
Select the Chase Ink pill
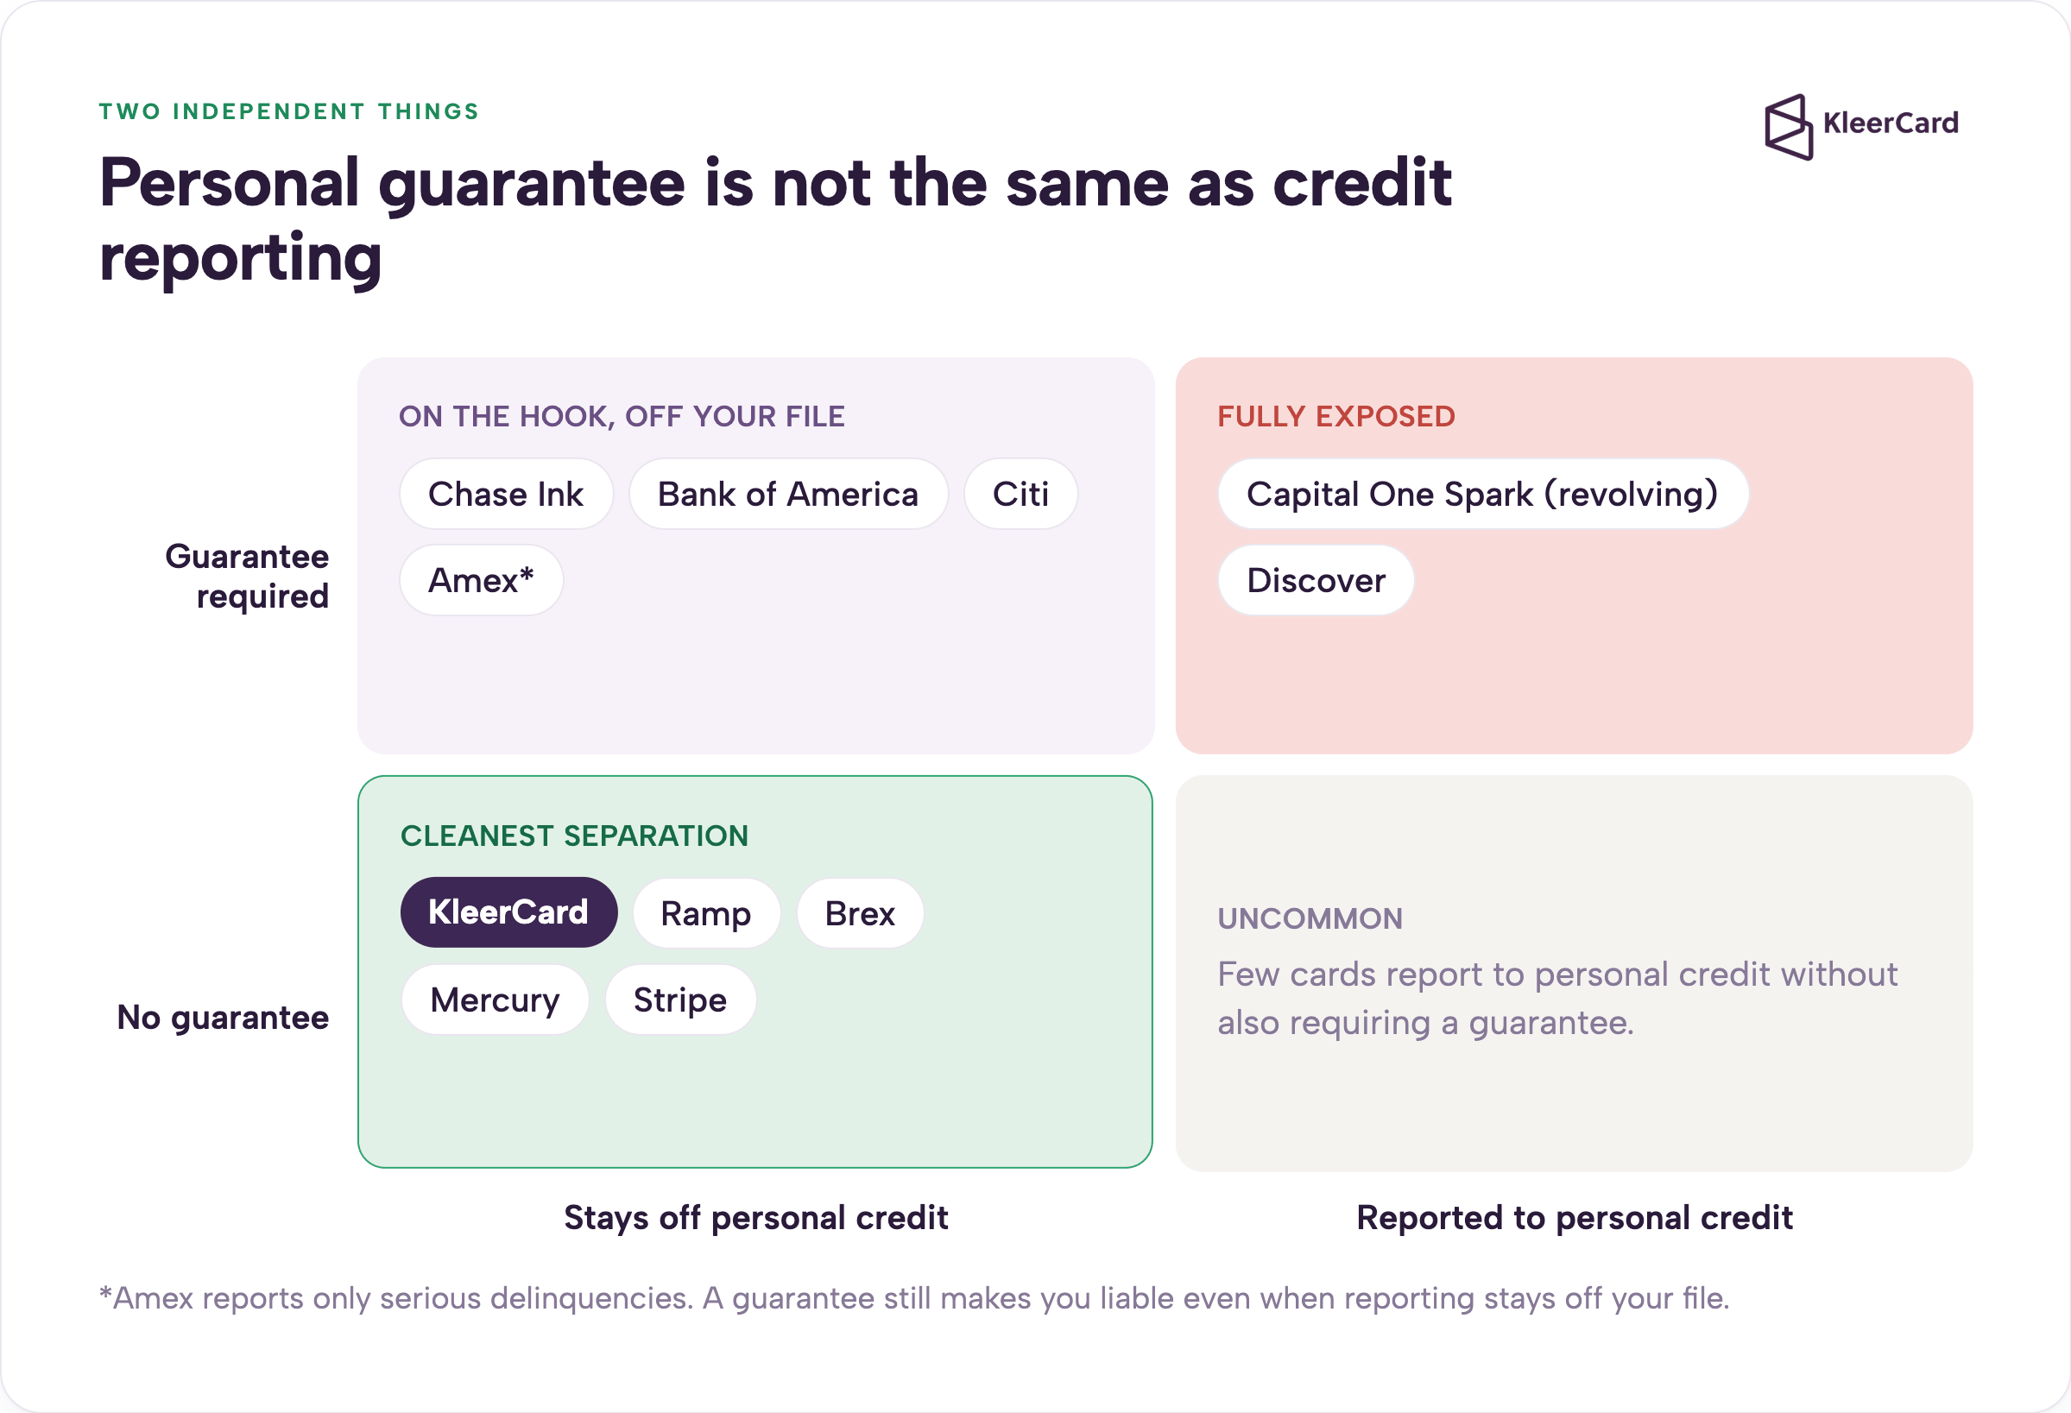point(506,495)
